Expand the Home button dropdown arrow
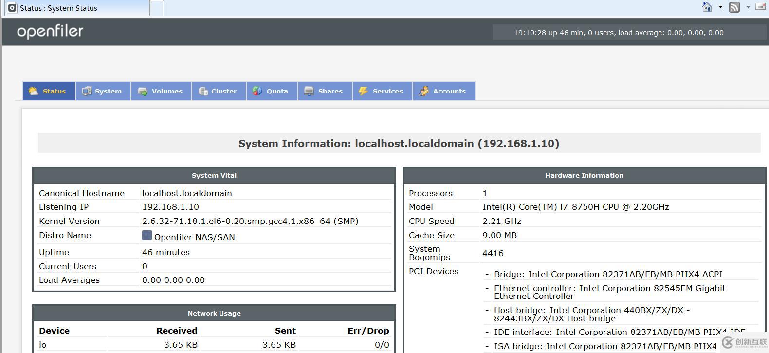 point(720,7)
